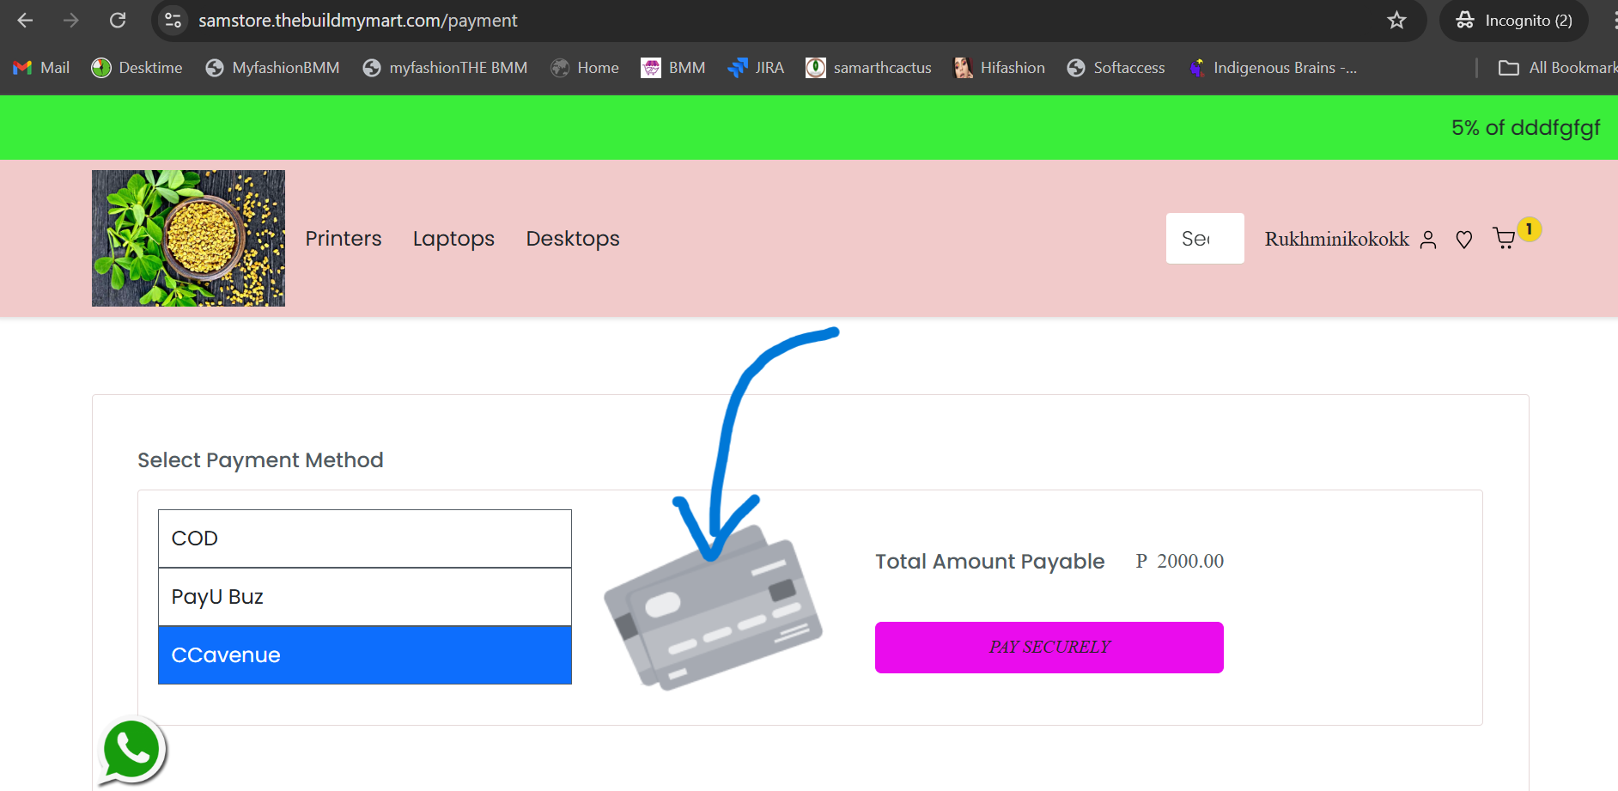Open the Mail bookmark
Image resolution: width=1618 pixels, height=791 pixels.
click(41, 68)
